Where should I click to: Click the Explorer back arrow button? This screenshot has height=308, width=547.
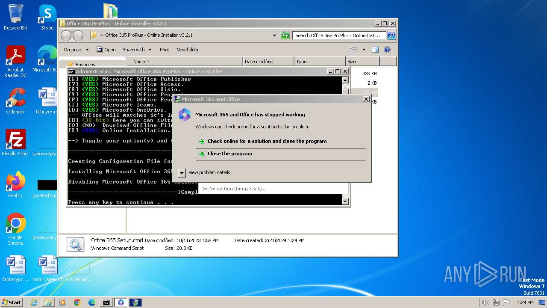pos(66,36)
